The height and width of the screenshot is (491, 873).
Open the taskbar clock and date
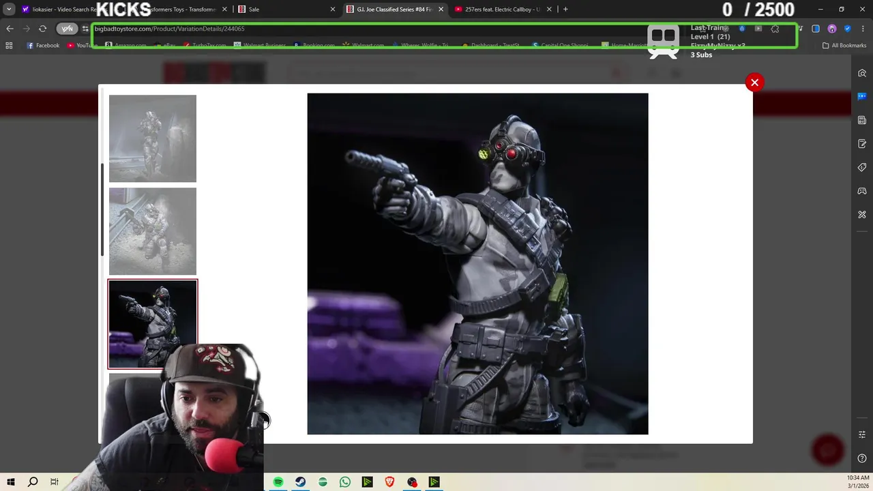(x=858, y=482)
